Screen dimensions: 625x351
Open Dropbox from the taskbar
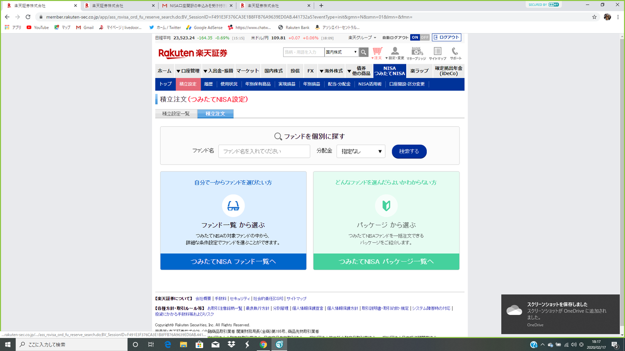click(231, 345)
